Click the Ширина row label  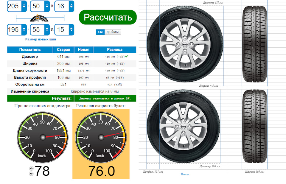pos(30,63)
